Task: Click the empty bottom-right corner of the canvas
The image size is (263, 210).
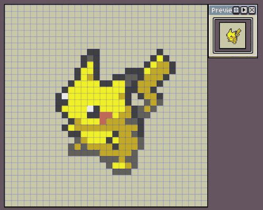Action: [204, 203]
